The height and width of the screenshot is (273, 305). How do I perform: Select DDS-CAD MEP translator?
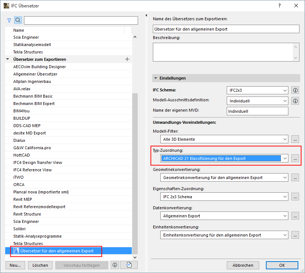point(68,126)
